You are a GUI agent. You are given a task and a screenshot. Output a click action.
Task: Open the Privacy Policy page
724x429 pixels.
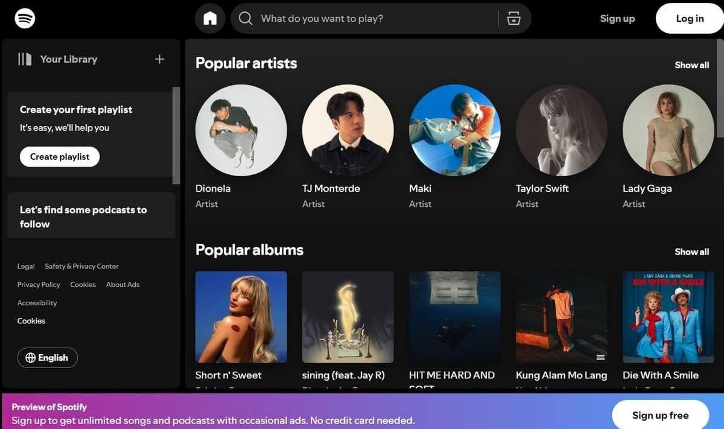tap(38, 284)
